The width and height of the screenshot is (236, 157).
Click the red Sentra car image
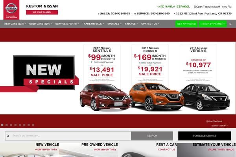click(x=105, y=98)
